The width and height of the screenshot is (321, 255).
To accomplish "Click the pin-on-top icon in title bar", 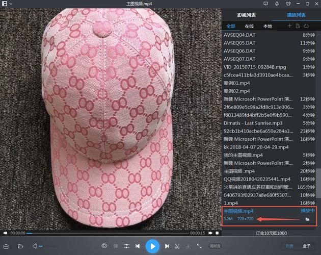I will (x=277, y=4).
